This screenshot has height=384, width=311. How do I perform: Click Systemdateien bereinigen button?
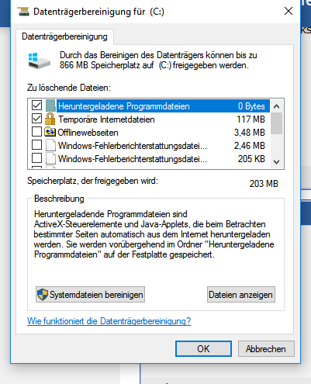coord(90,295)
